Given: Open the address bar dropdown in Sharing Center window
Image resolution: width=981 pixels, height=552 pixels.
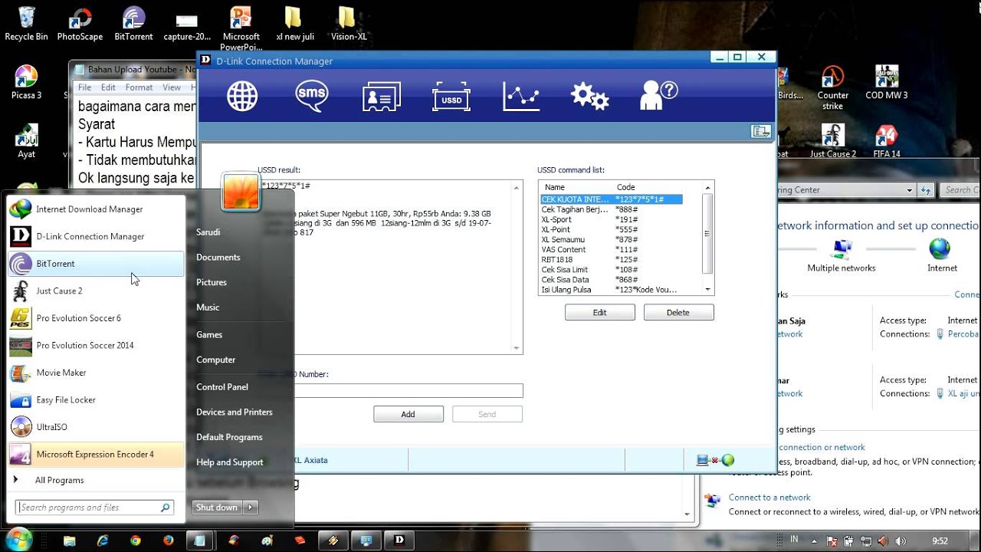Looking at the screenshot, I should click(x=910, y=190).
